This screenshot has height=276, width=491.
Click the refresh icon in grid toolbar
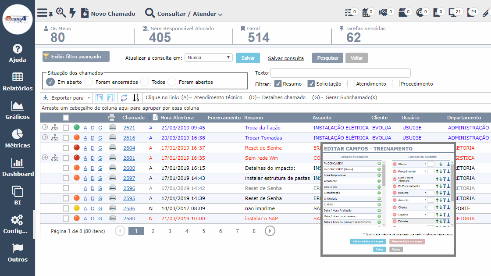pos(124,97)
